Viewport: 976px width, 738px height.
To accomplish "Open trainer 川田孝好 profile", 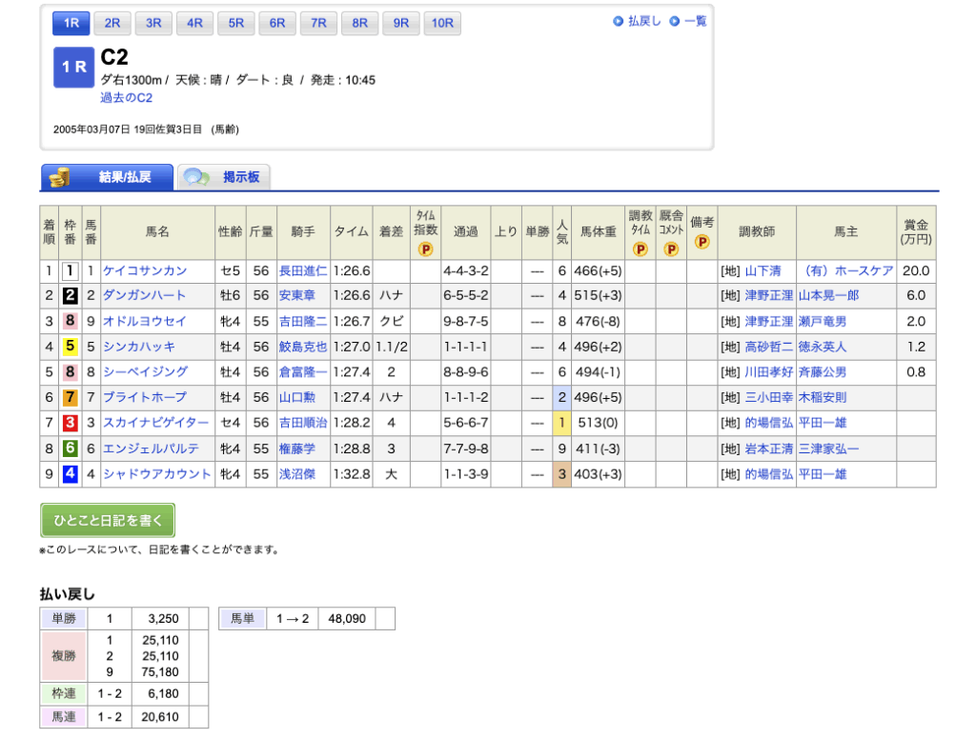I will click(769, 371).
